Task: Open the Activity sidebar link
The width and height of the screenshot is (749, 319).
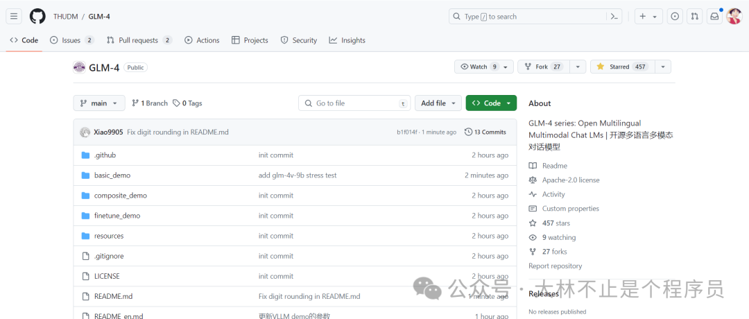Action: [553, 194]
